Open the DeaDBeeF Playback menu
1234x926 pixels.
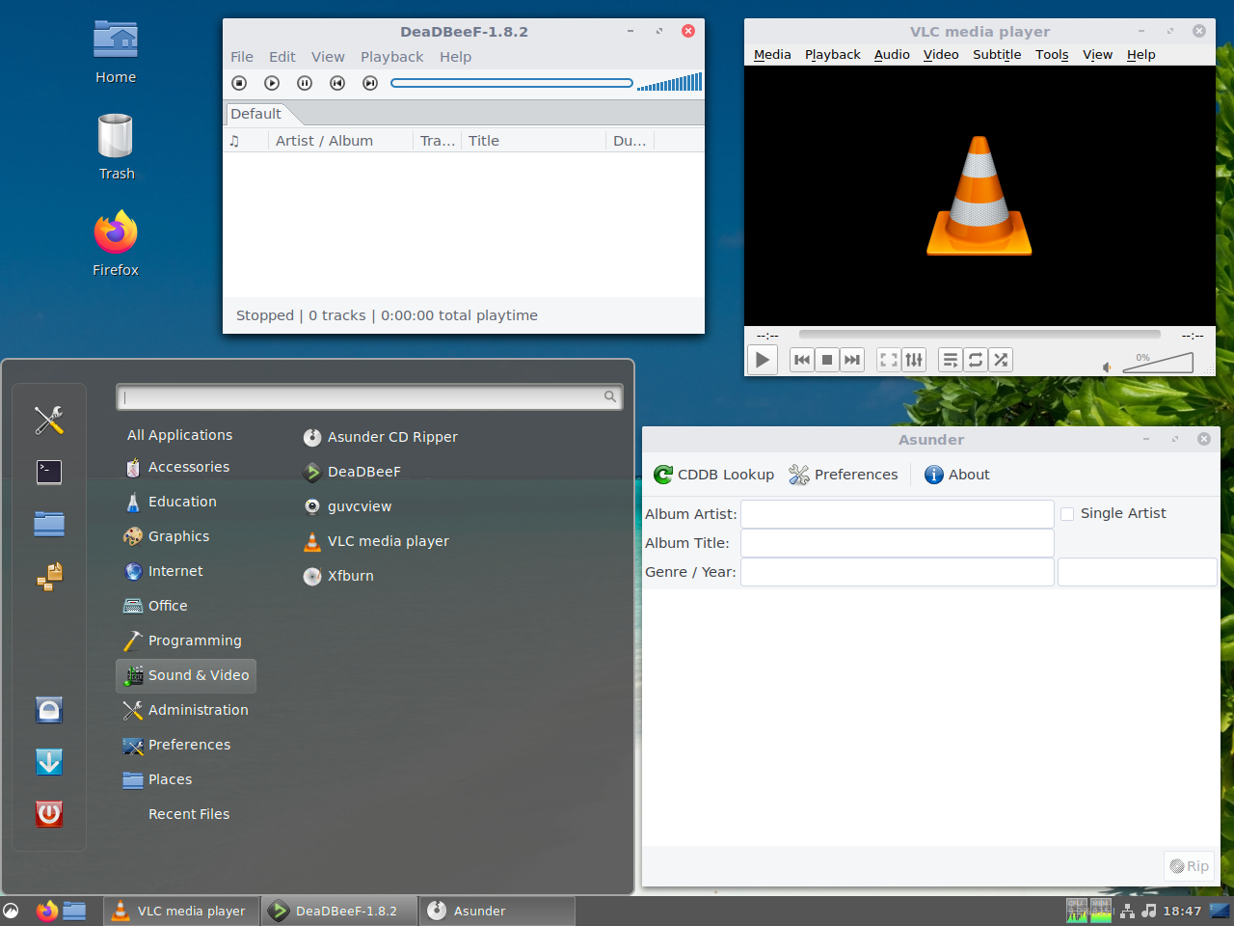[392, 57]
